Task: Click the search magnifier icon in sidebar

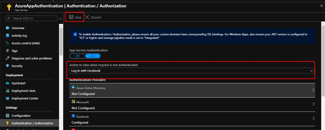Action: [x=9, y=18]
